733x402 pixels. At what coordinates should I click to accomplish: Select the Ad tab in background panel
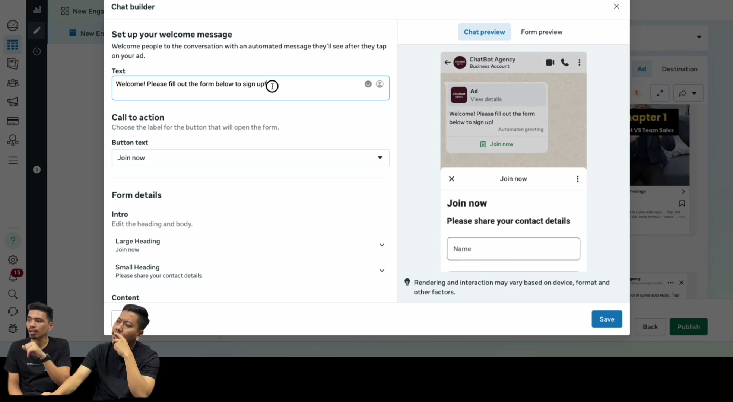[x=641, y=69]
